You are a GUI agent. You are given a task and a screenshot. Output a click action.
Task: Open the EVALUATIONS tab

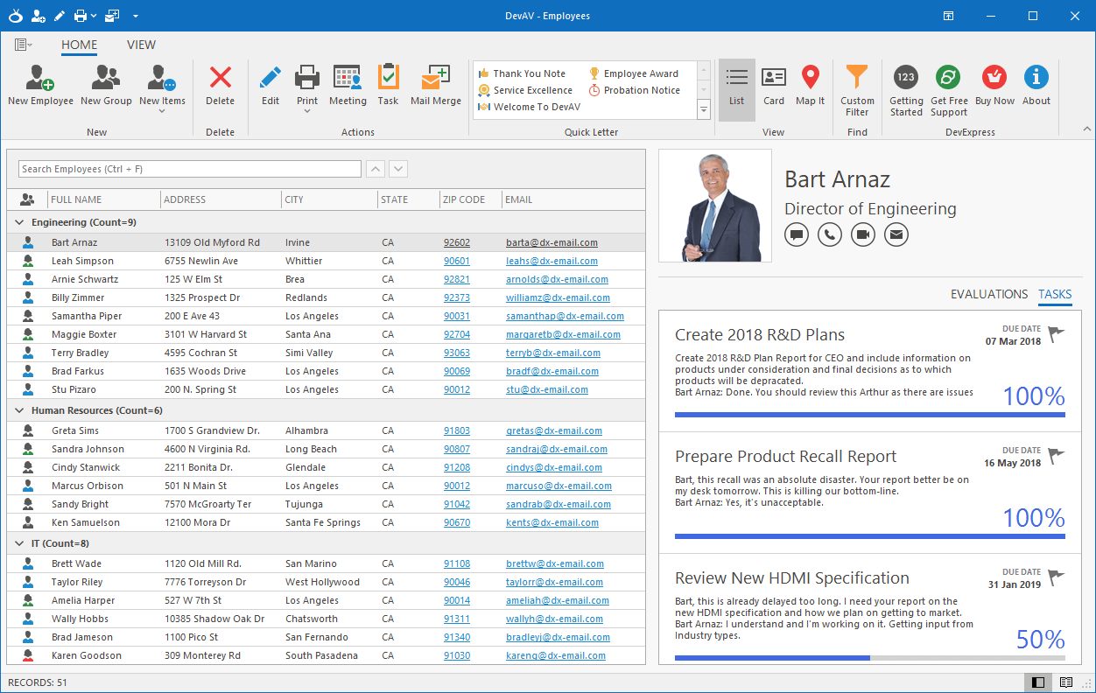989,294
